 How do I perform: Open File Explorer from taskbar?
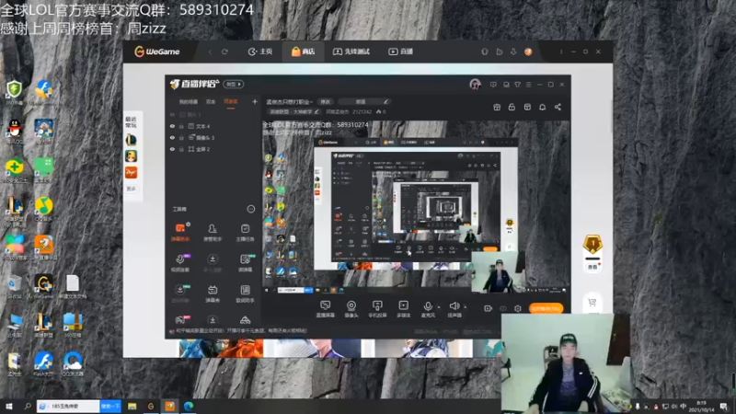(x=132, y=406)
